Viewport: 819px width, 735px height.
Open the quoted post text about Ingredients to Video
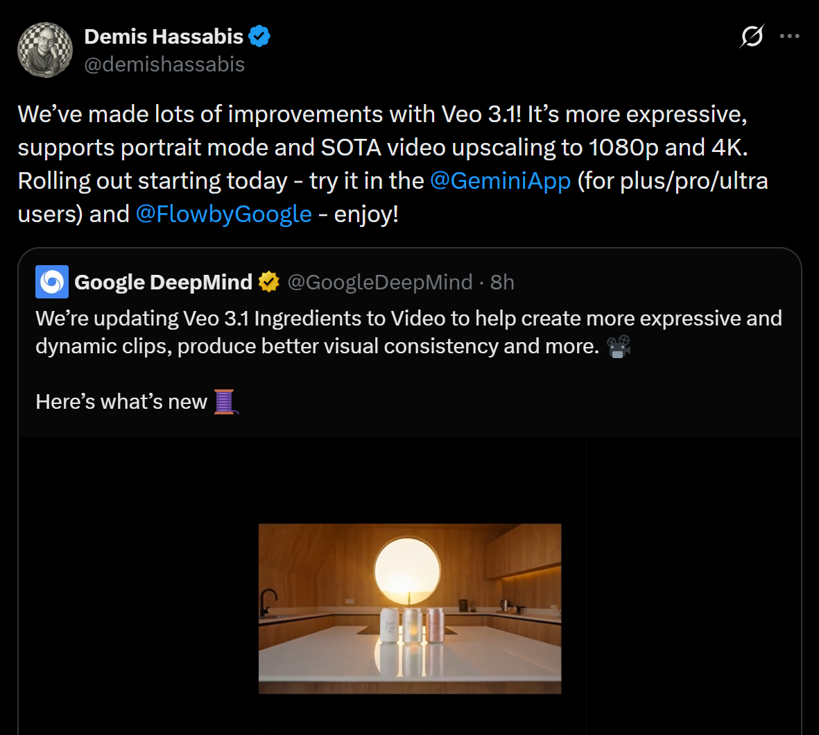click(408, 332)
